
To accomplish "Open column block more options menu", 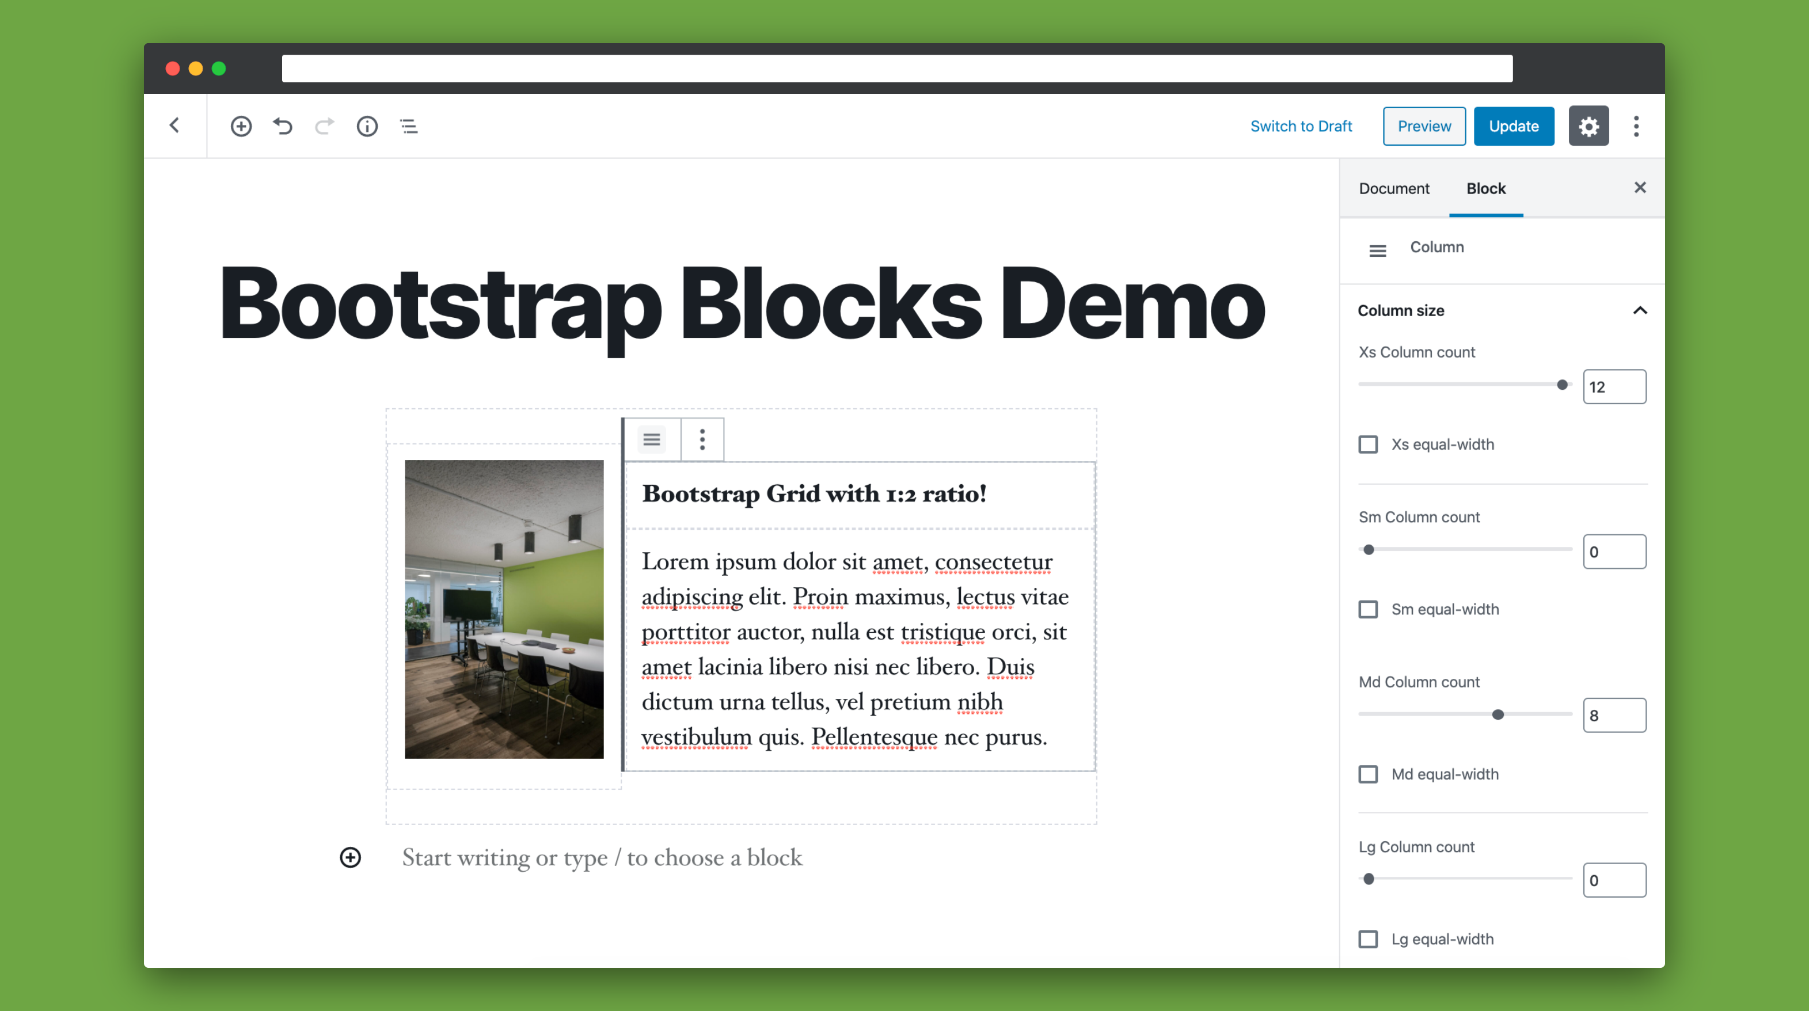I will click(702, 439).
